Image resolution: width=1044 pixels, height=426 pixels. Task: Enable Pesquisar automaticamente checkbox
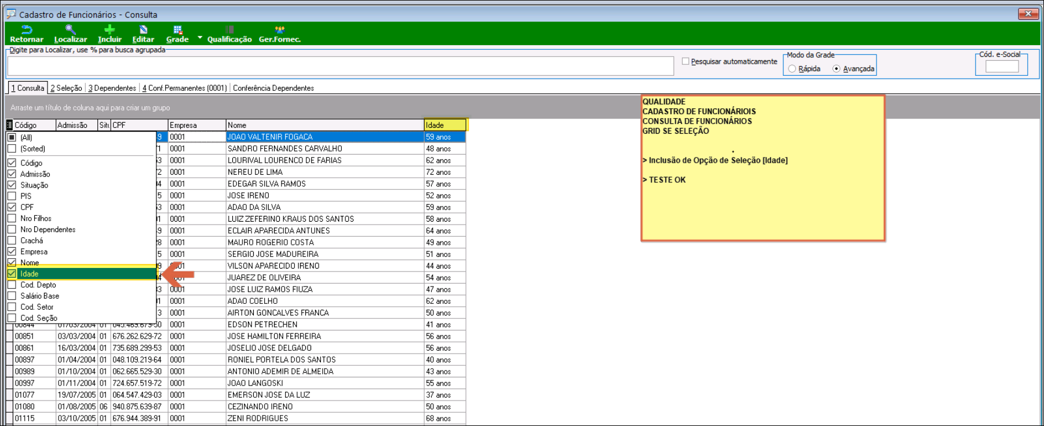point(685,61)
